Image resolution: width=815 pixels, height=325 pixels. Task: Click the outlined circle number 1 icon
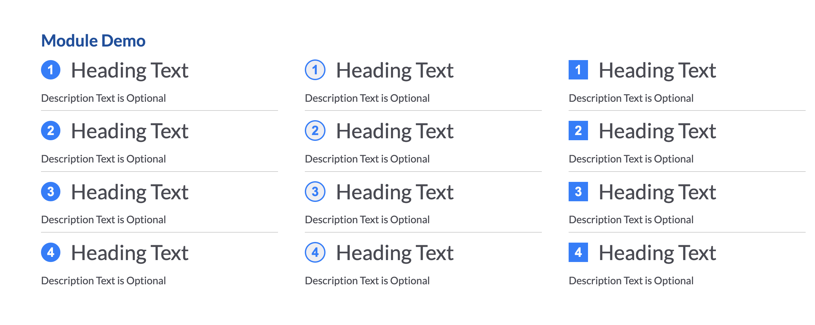(315, 70)
